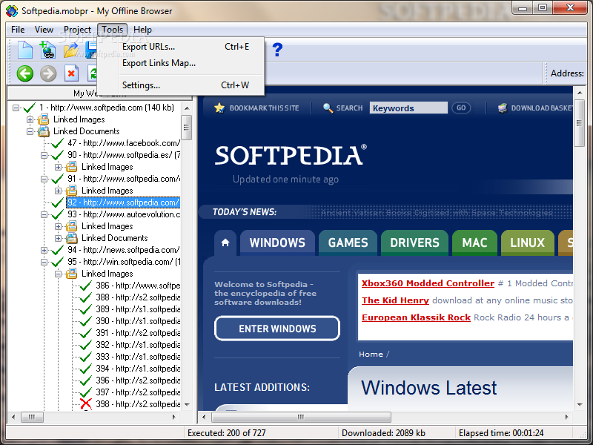The height and width of the screenshot is (445, 593).
Task: Collapse item 95 win.softpedia.com node
Action: click(44, 262)
